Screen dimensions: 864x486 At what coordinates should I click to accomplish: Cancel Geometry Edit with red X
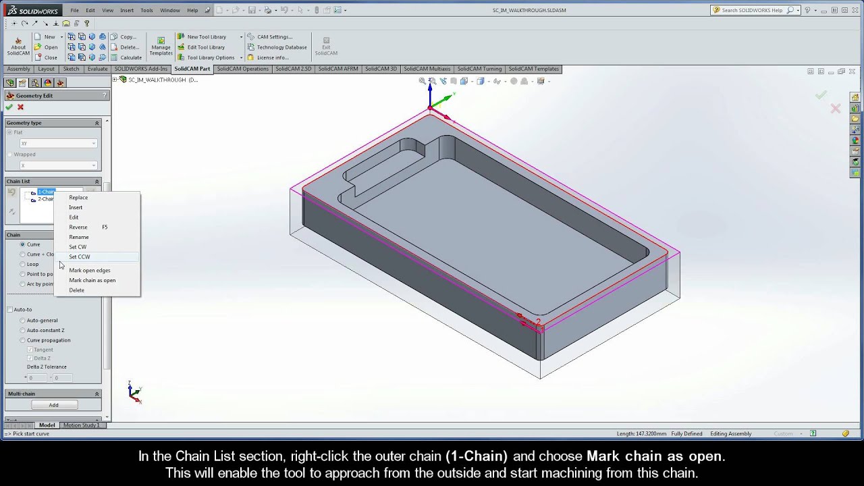(20, 107)
